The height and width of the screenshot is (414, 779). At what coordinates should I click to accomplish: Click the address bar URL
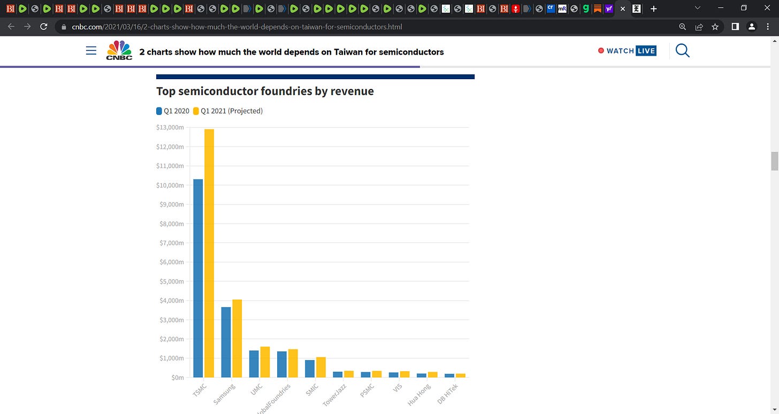236,26
